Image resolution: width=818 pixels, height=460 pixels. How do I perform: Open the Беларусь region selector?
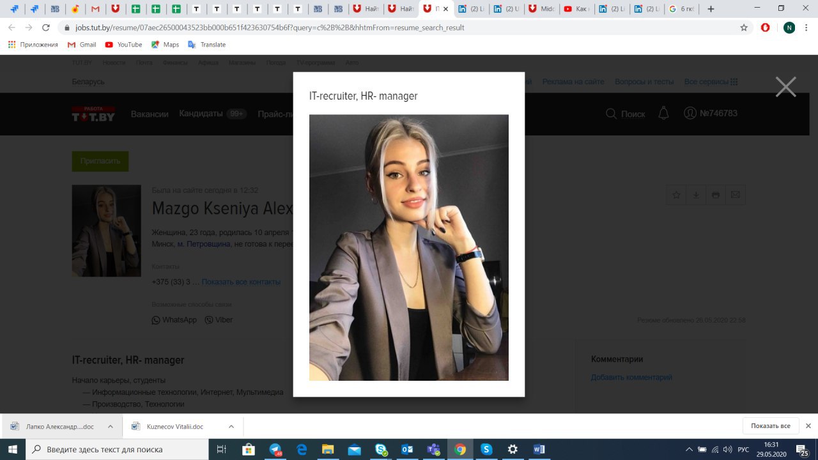[88, 82]
